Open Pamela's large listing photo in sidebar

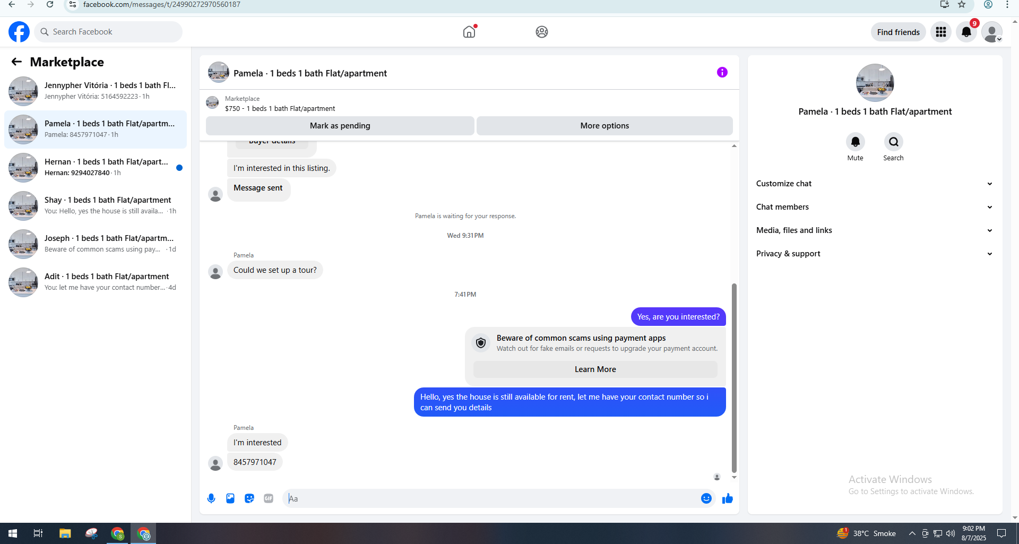pyautogui.click(x=875, y=83)
